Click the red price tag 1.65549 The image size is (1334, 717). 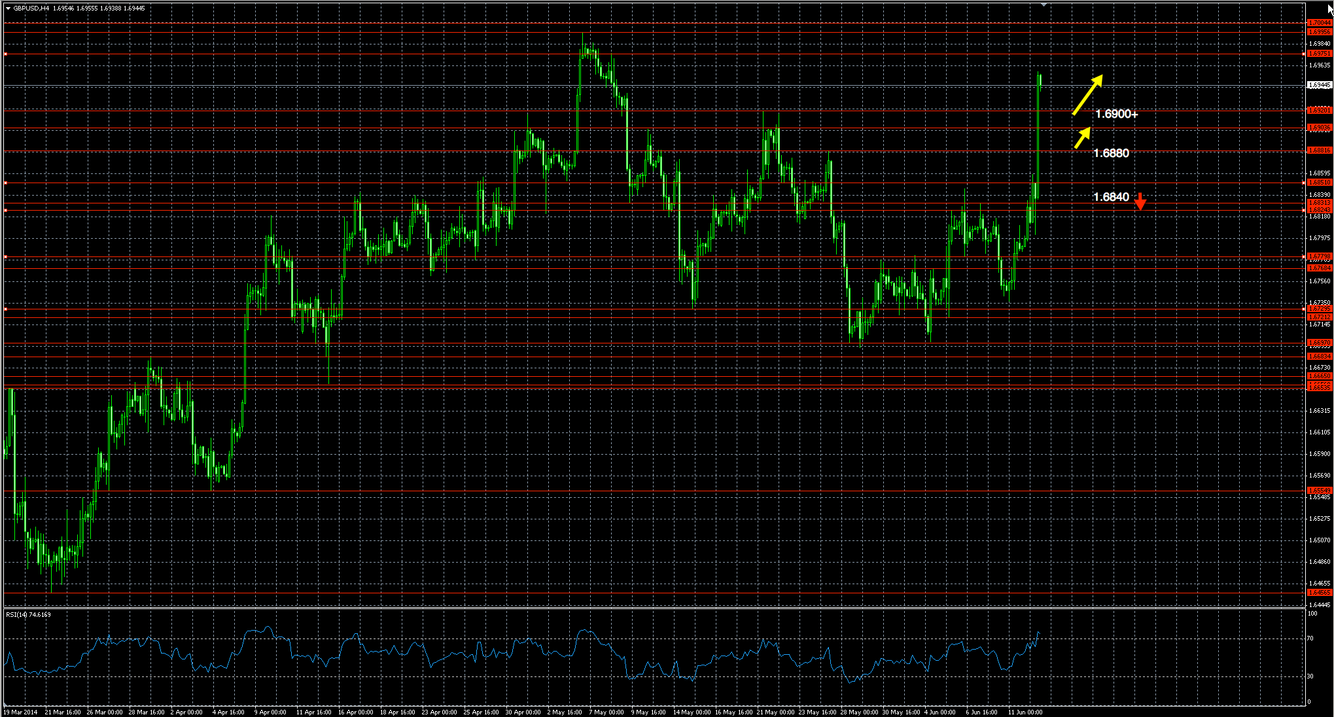tap(1319, 490)
